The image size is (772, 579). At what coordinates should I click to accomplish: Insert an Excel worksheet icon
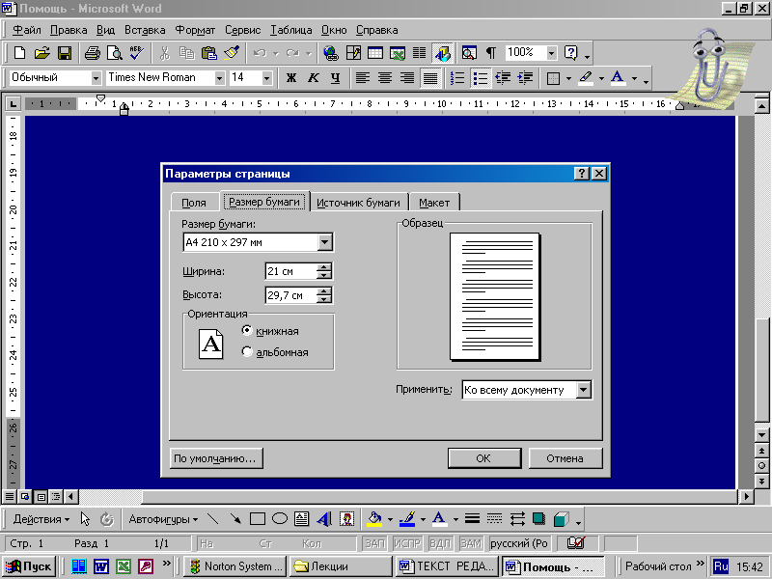[x=398, y=53]
